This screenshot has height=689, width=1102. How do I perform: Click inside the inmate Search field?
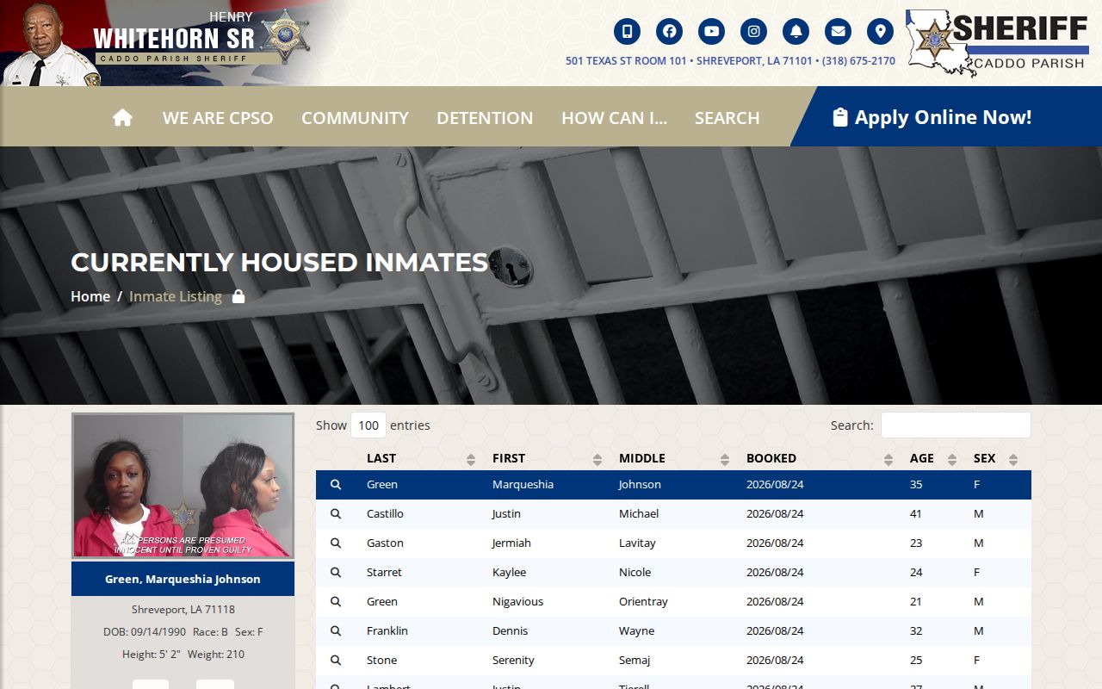tap(956, 425)
